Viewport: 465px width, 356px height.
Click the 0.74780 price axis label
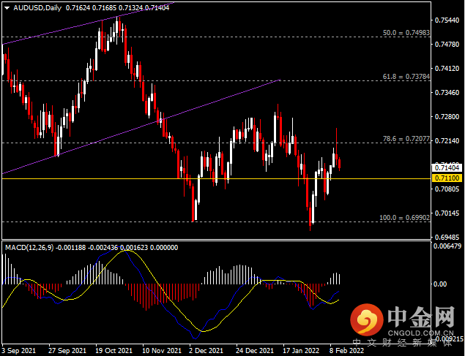coord(447,45)
